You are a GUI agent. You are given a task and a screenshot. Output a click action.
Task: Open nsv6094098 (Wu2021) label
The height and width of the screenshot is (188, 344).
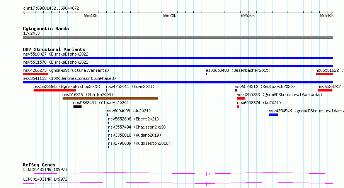(x=129, y=111)
